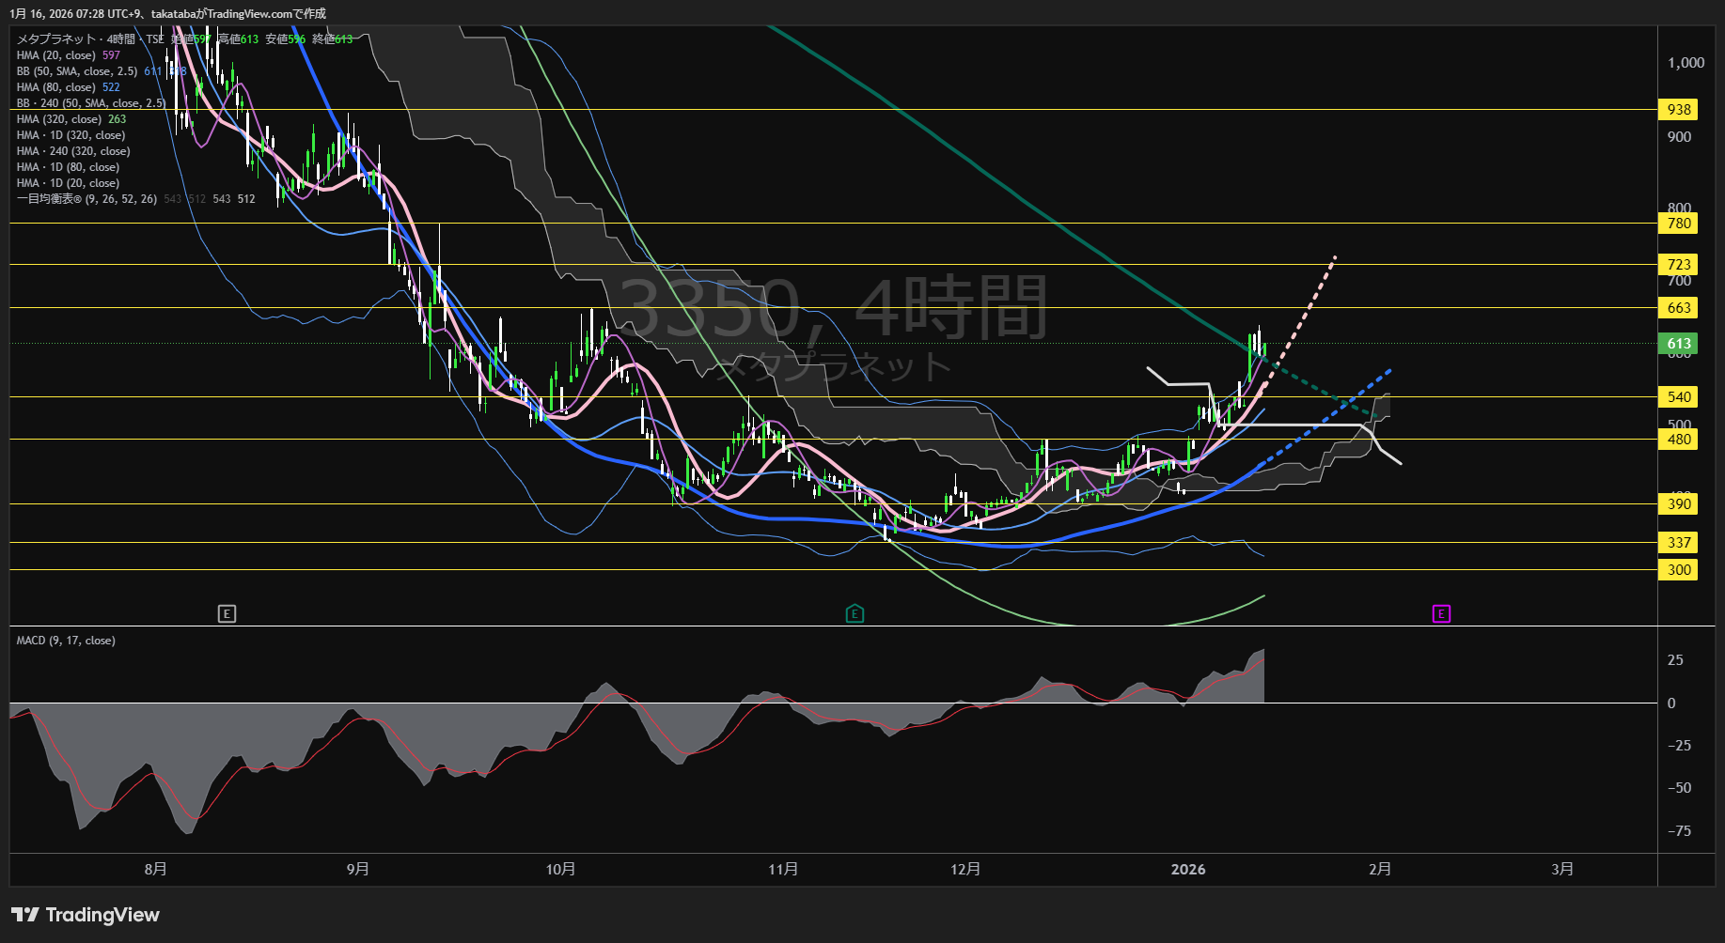Open the 一目均衡表 (9, 26, 52, 26) legend
The image size is (1725, 943).
click(86, 199)
